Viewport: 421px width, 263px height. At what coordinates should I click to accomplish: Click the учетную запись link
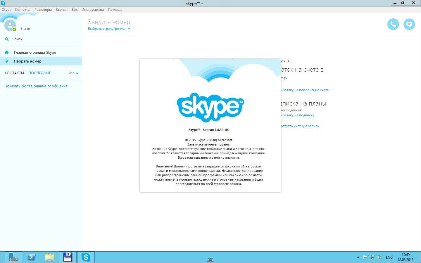tap(300, 126)
